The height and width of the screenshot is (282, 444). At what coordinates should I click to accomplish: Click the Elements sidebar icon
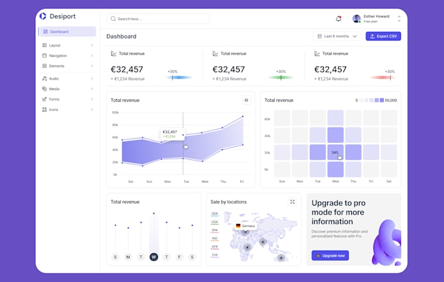[x=44, y=66]
